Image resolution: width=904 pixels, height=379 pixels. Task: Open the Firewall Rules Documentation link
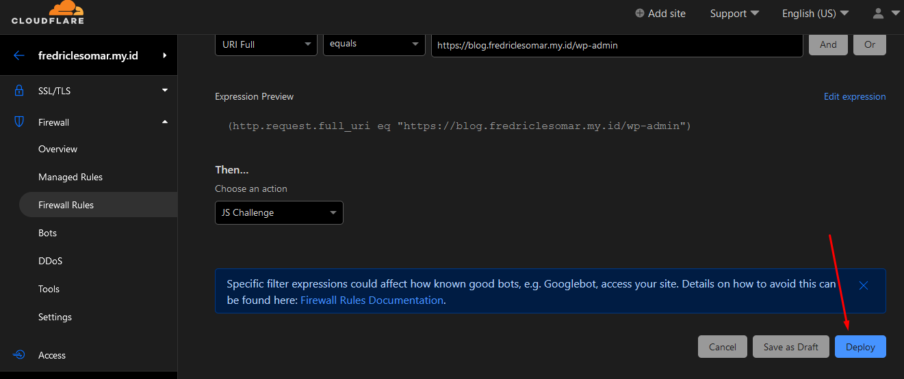coord(372,300)
